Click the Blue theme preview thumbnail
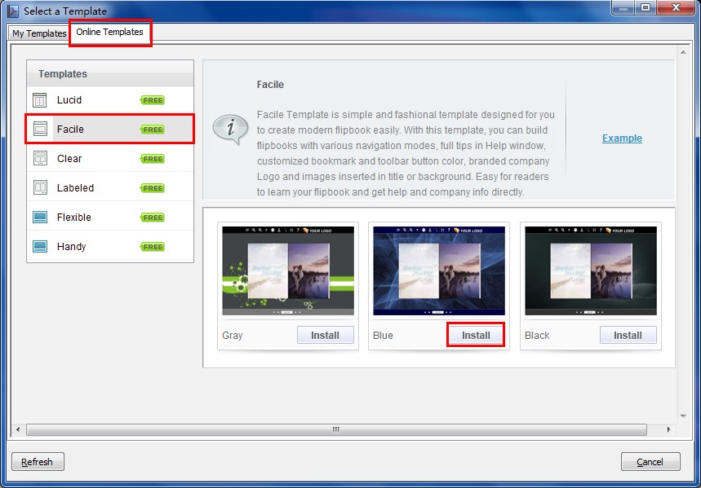Viewport: 701px width, 488px height. (x=439, y=270)
